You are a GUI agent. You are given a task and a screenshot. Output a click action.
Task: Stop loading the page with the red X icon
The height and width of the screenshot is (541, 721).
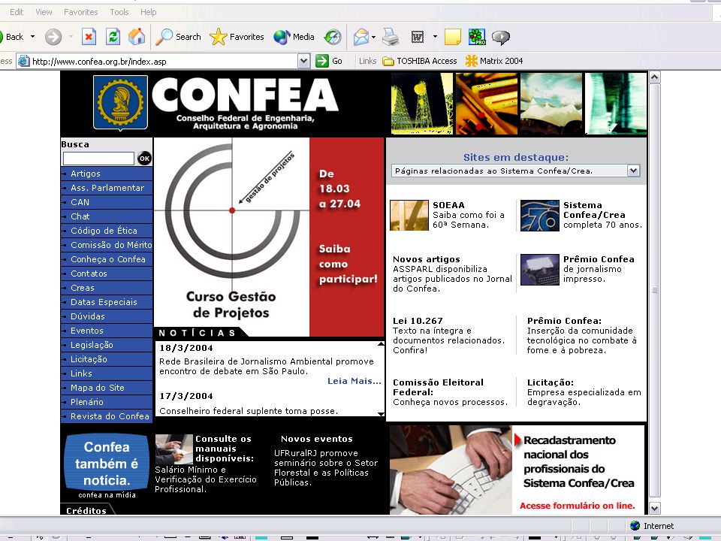point(89,37)
